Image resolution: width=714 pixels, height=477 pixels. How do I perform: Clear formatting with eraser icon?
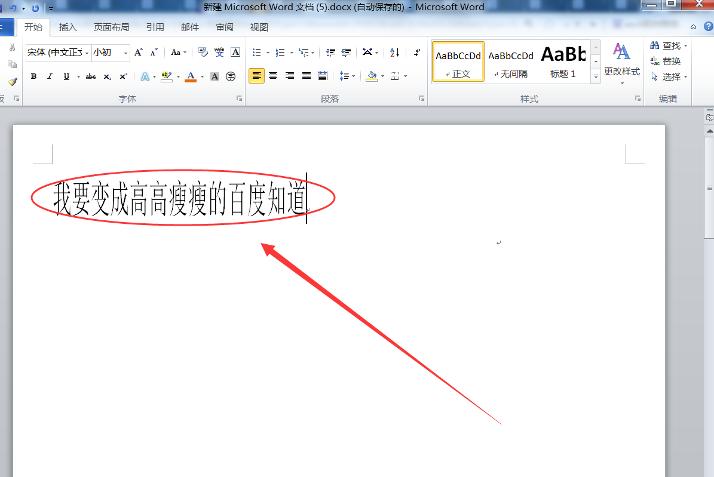click(203, 53)
